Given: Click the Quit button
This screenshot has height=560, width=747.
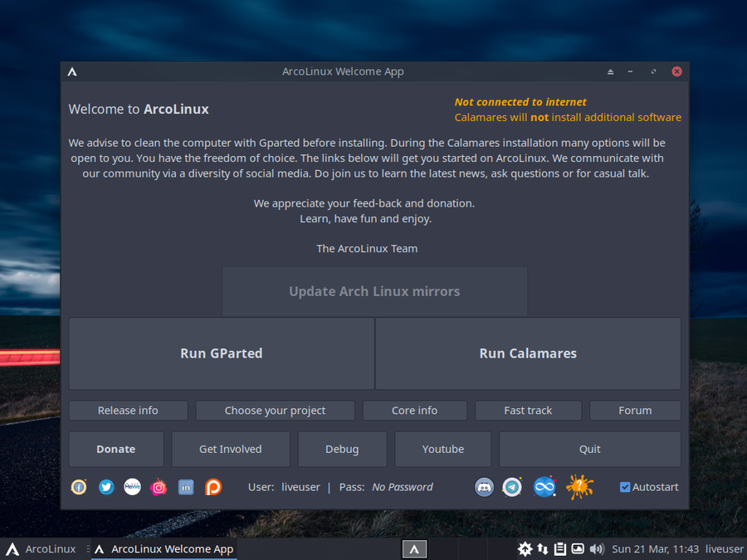Looking at the screenshot, I should click(x=590, y=449).
